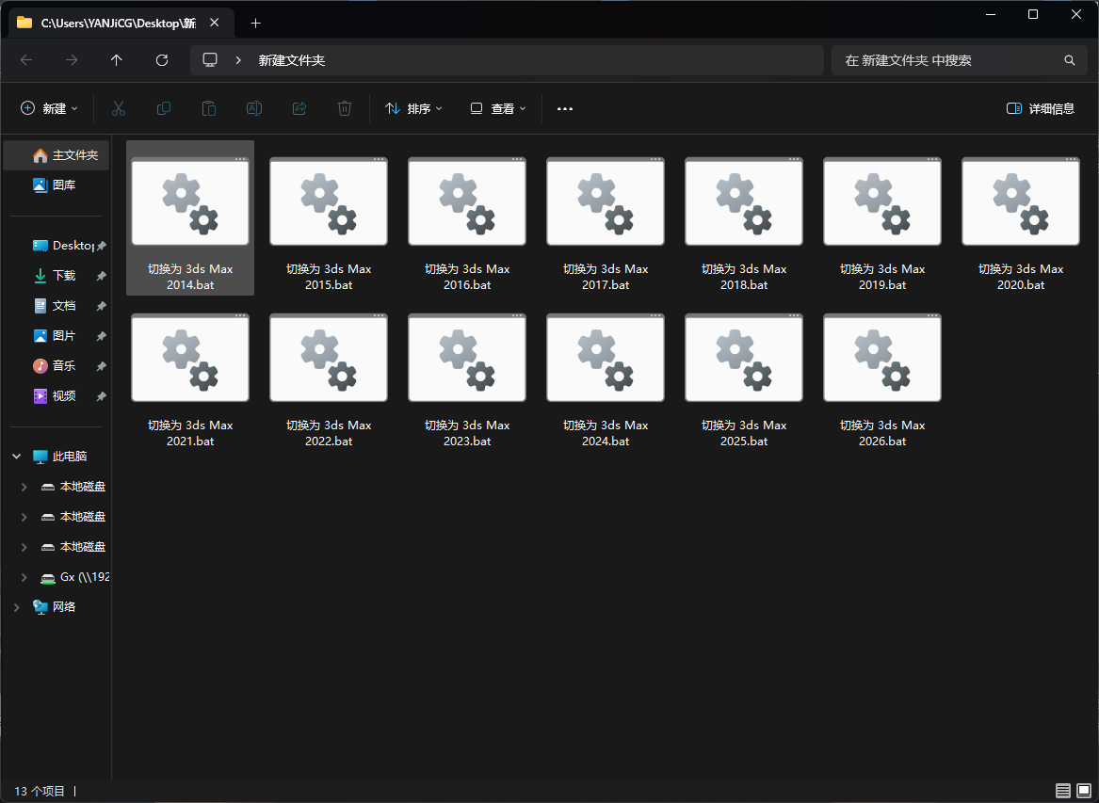Viewport: 1099px width, 803px height.
Task: Click the search box for 新建文件夹
Action: click(951, 60)
